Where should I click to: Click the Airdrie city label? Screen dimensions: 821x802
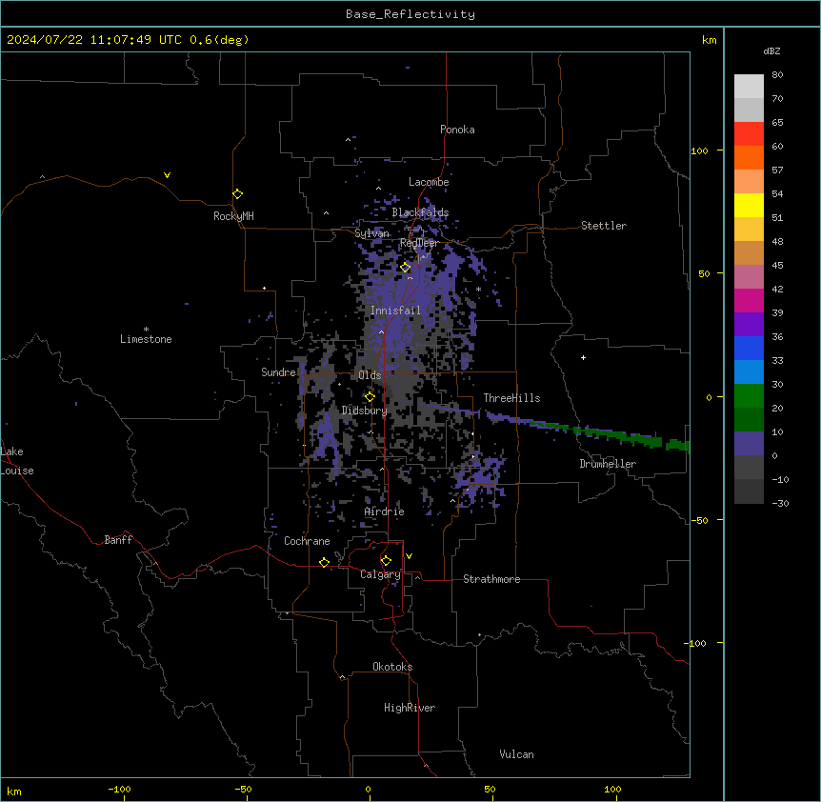(x=385, y=511)
